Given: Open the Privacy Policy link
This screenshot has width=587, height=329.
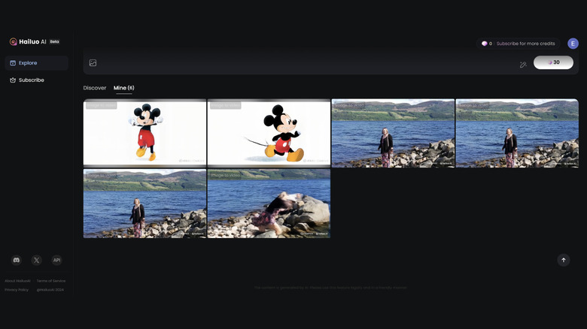Looking at the screenshot, I should pos(17,289).
